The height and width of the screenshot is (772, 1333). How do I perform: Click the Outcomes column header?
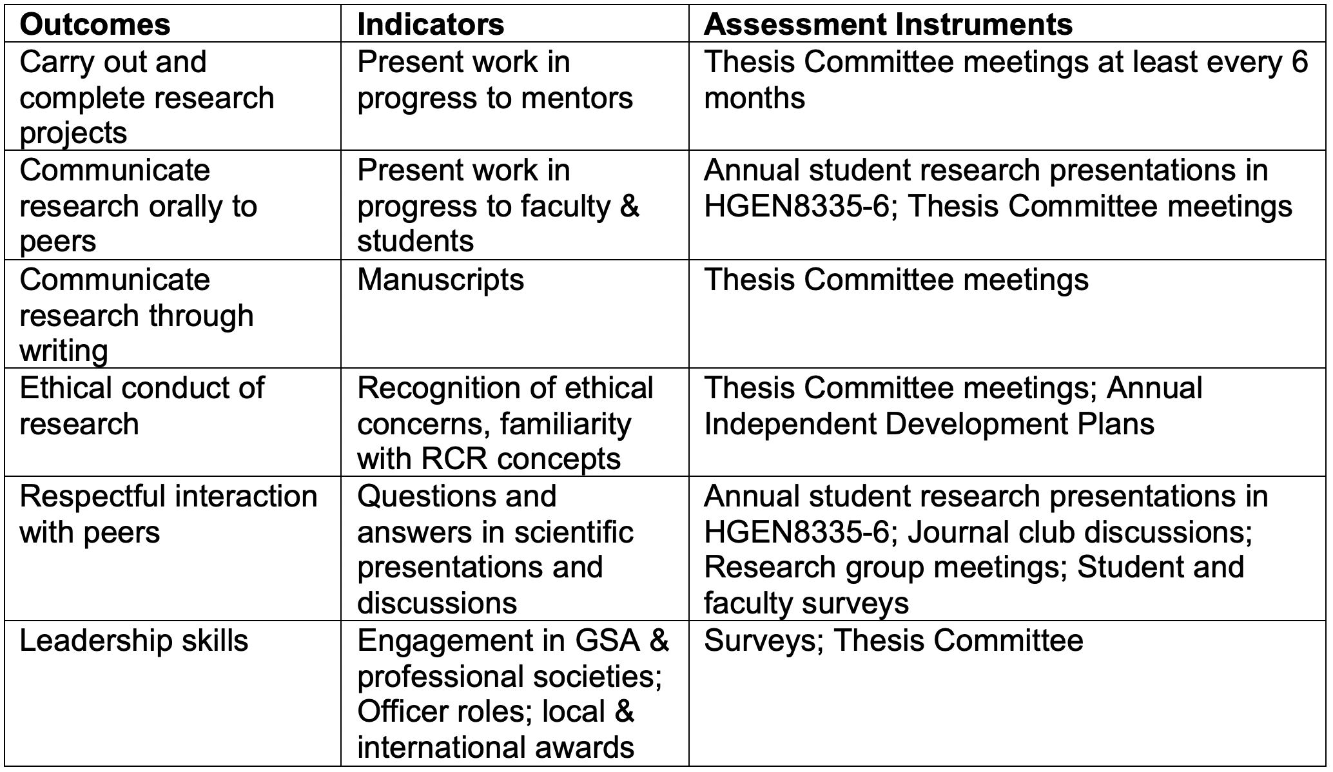pos(172,24)
